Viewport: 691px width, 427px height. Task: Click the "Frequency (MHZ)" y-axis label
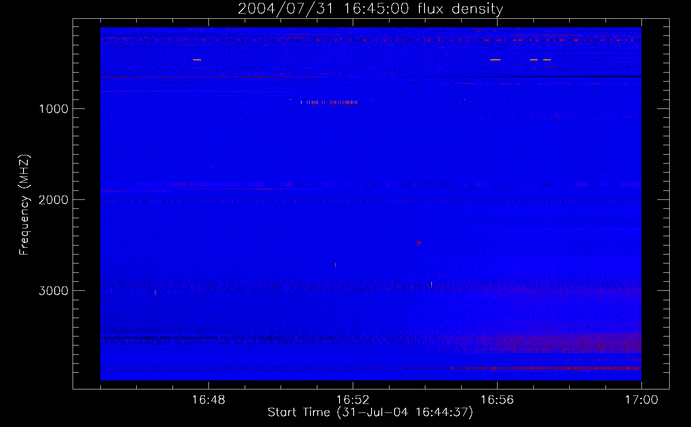pos(24,205)
